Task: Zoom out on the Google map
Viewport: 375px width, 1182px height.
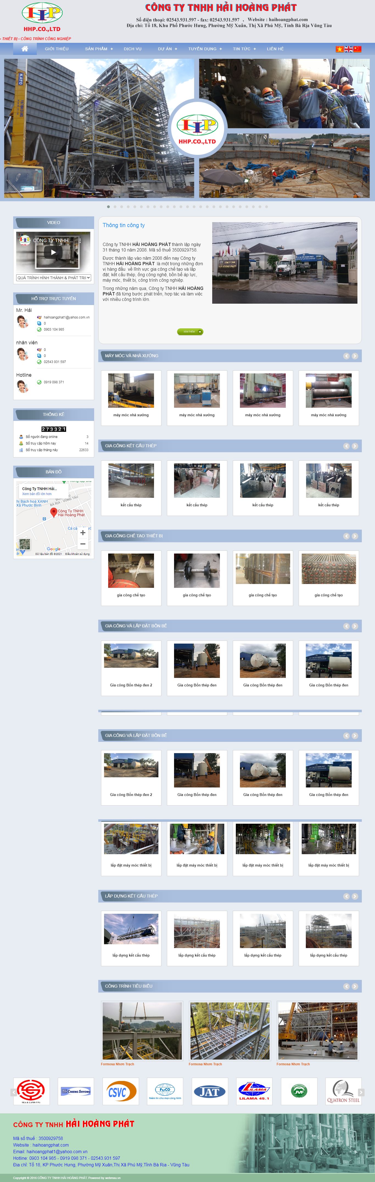Action: (83, 544)
